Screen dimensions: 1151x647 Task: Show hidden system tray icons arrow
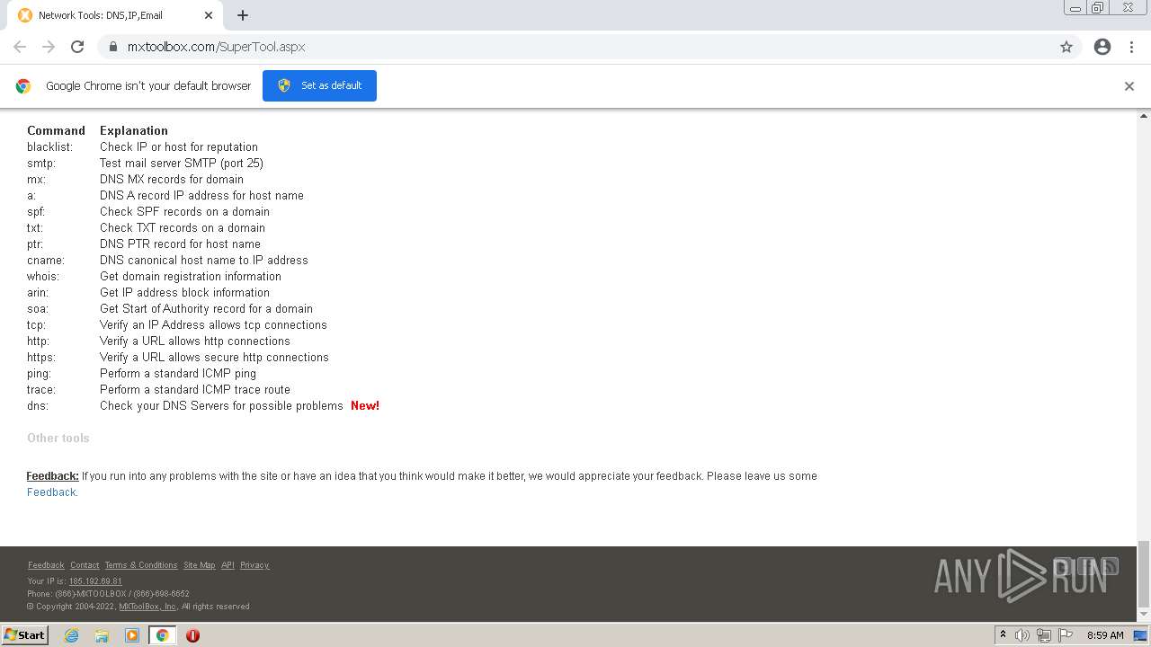click(x=1003, y=635)
